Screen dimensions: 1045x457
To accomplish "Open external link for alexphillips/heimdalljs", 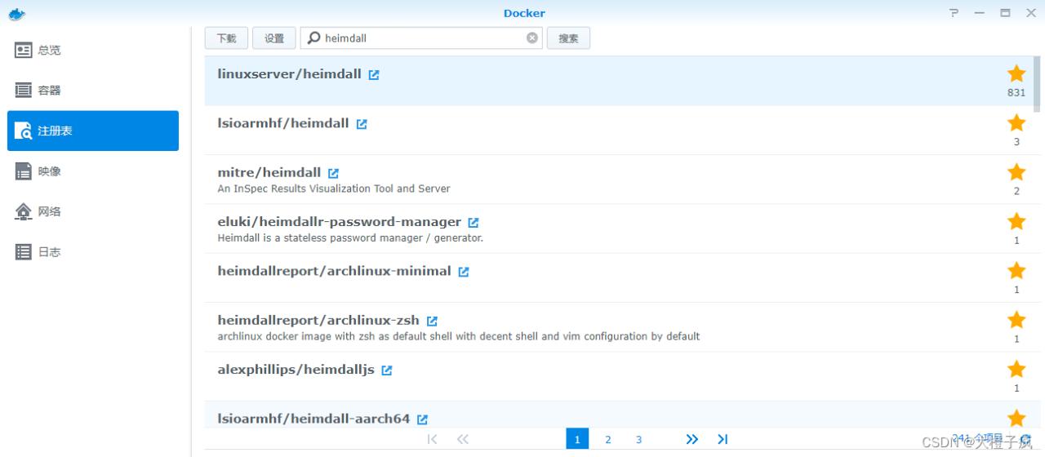I will [x=387, y=370].
